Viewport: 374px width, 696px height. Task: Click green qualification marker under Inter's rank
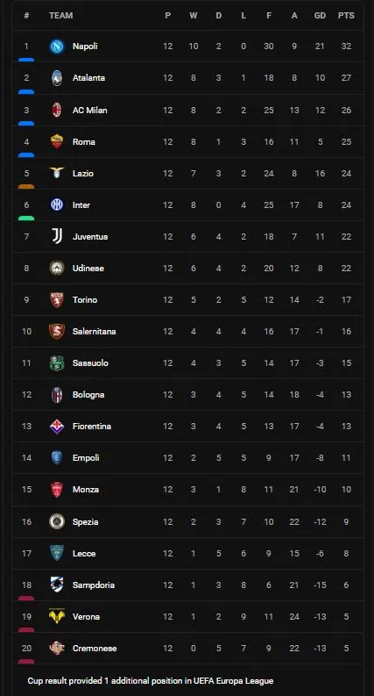point(26,219)
